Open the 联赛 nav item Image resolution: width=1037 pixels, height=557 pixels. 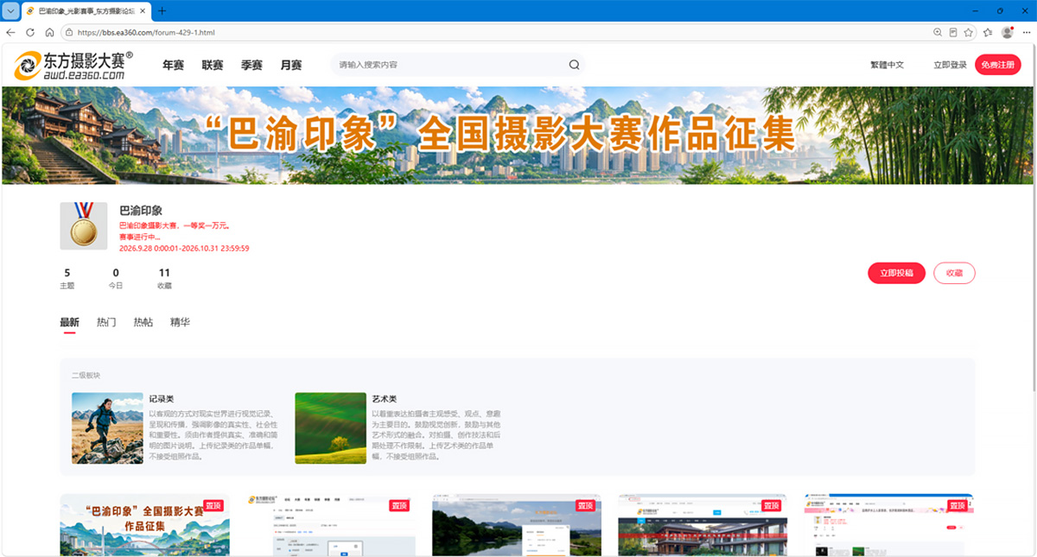(x=213, y=65)
